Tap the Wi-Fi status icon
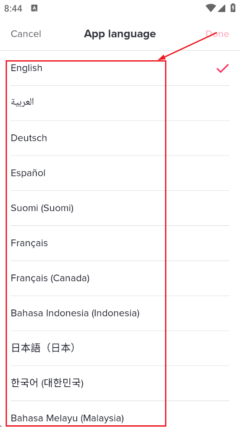 [x=211, y=8]
